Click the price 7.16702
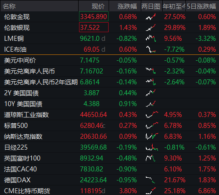This screenshot has width=219, height=195. pyautogui.click(x=91, y=71)
